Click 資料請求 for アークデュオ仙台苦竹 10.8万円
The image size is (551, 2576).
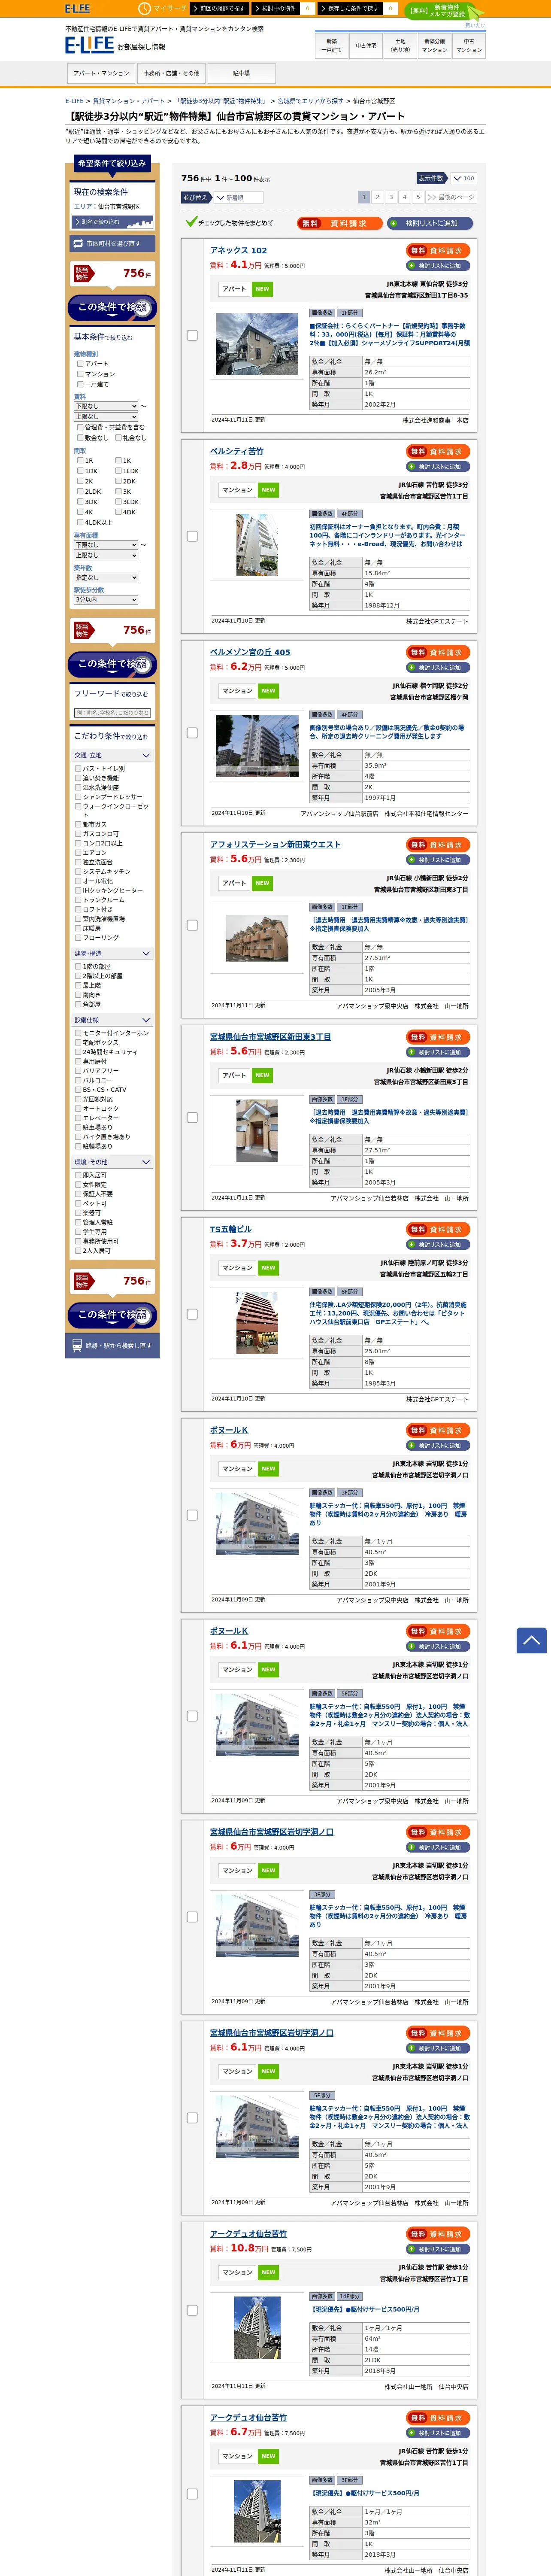pyautogui.click(x=438, y=2234)
